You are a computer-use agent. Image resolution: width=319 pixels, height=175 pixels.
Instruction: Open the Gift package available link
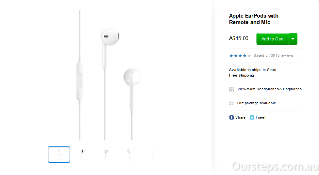click(257, 103)
